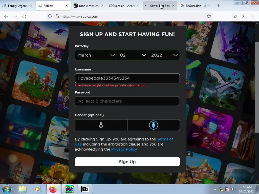
Task: Click the page vertical scrollbar
Action: (x=257, y=87)
